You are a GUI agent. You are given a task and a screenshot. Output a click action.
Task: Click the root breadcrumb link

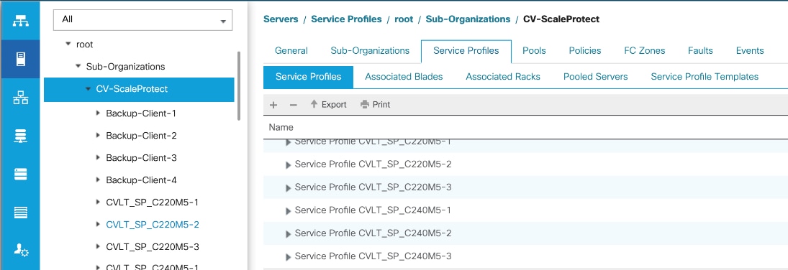(404, 19)
